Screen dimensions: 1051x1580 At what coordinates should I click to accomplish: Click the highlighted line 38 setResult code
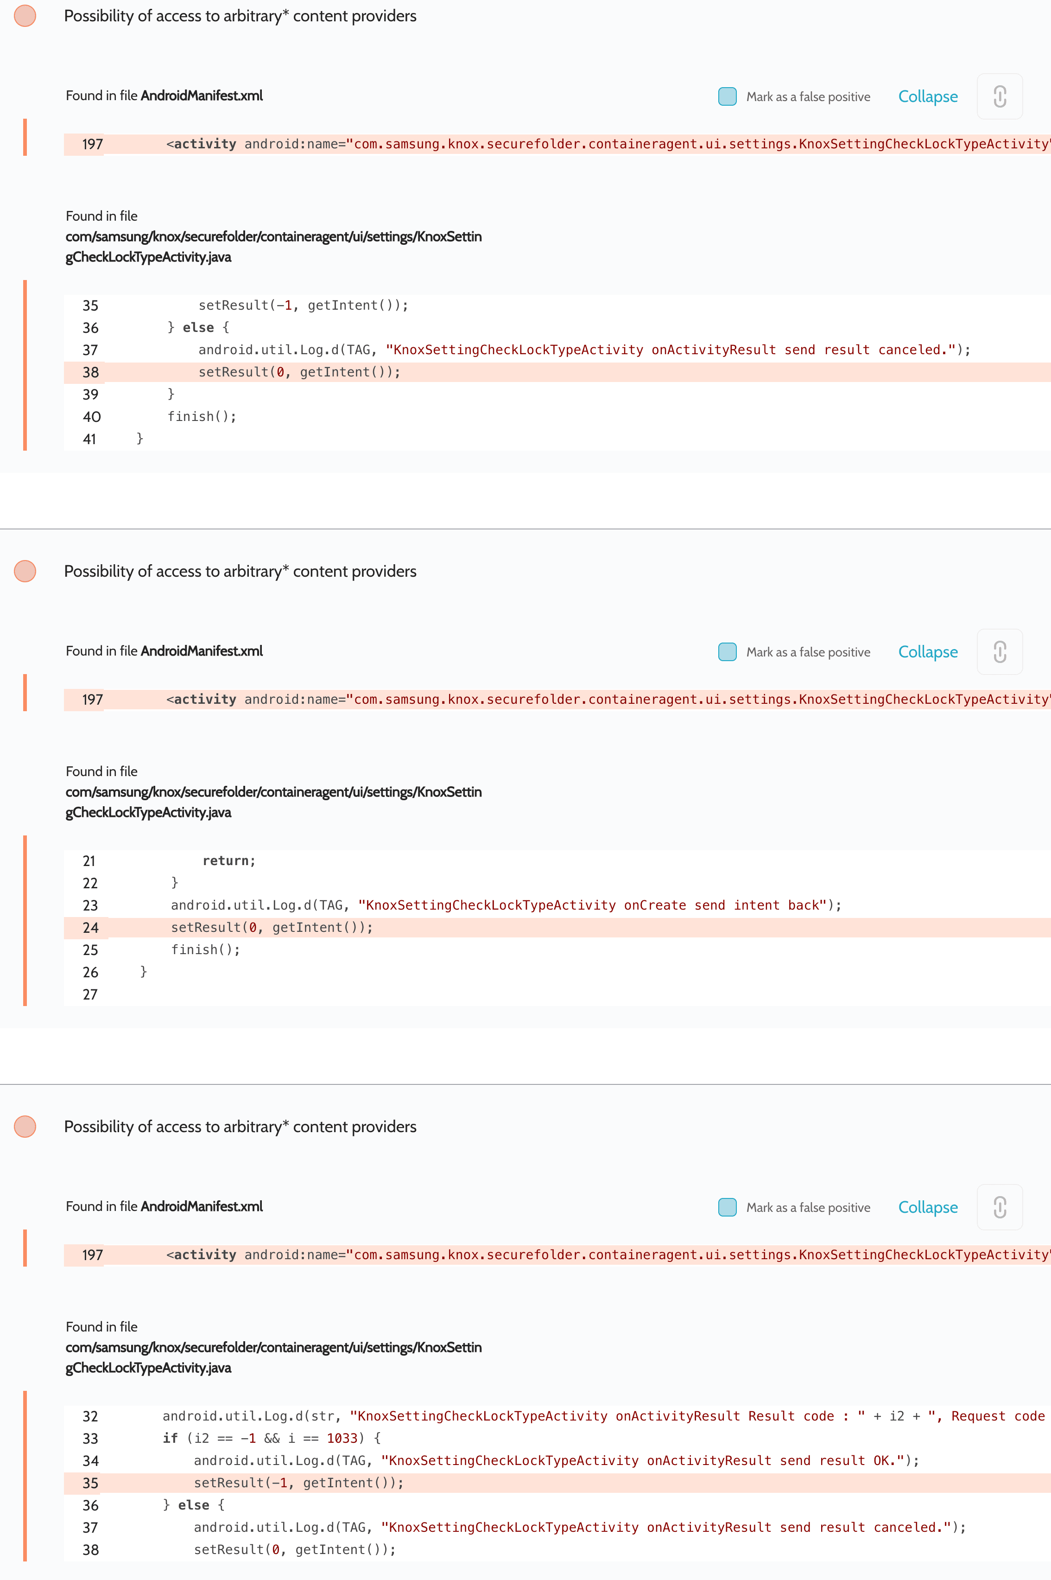[299, 372]
